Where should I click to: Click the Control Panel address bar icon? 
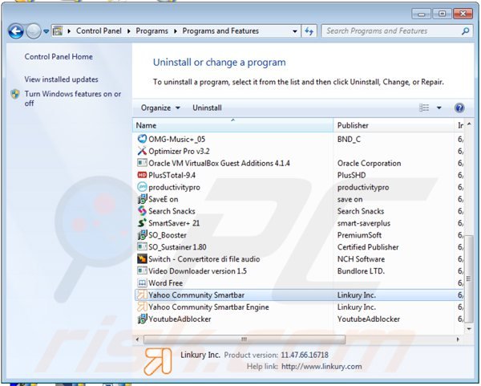(58, 31)
